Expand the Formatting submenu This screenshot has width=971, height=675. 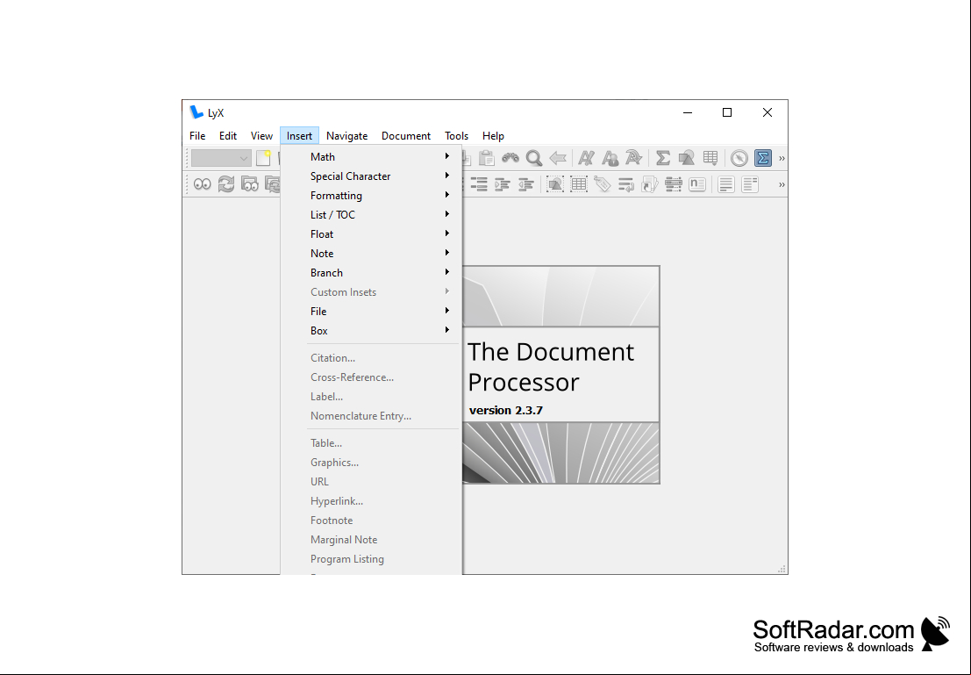pyautogui.click(x=372, y=195)
